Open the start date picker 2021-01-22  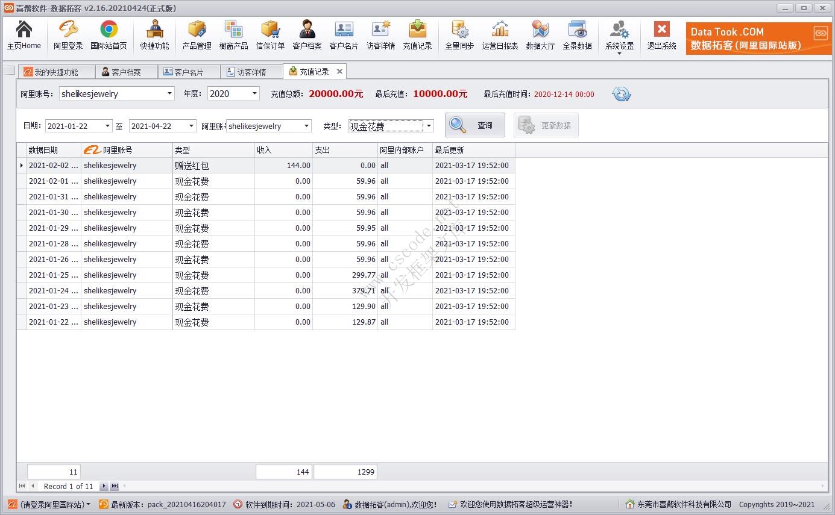[x=107, y=126]
